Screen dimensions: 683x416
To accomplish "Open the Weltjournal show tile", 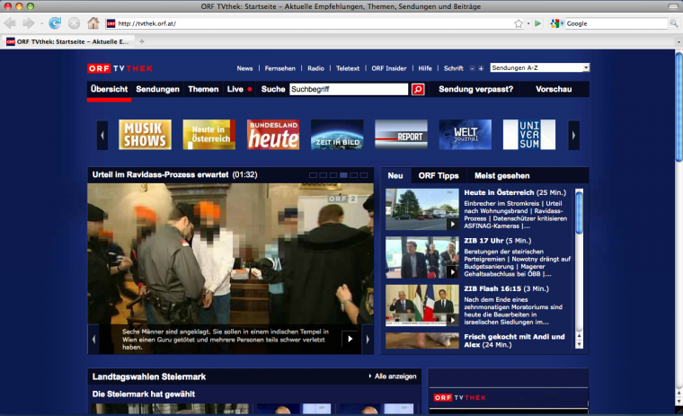I will click(x=466, y=135).
